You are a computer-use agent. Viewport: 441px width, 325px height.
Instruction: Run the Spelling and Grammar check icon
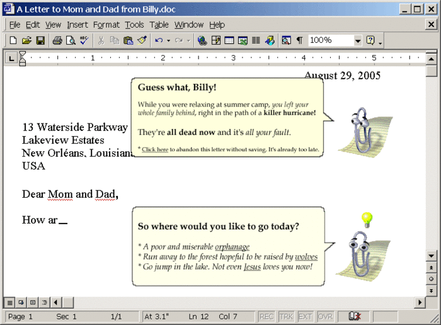tap(84, 40)
